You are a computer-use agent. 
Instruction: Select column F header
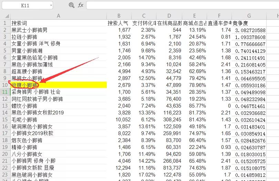click(x=219, y=16)
